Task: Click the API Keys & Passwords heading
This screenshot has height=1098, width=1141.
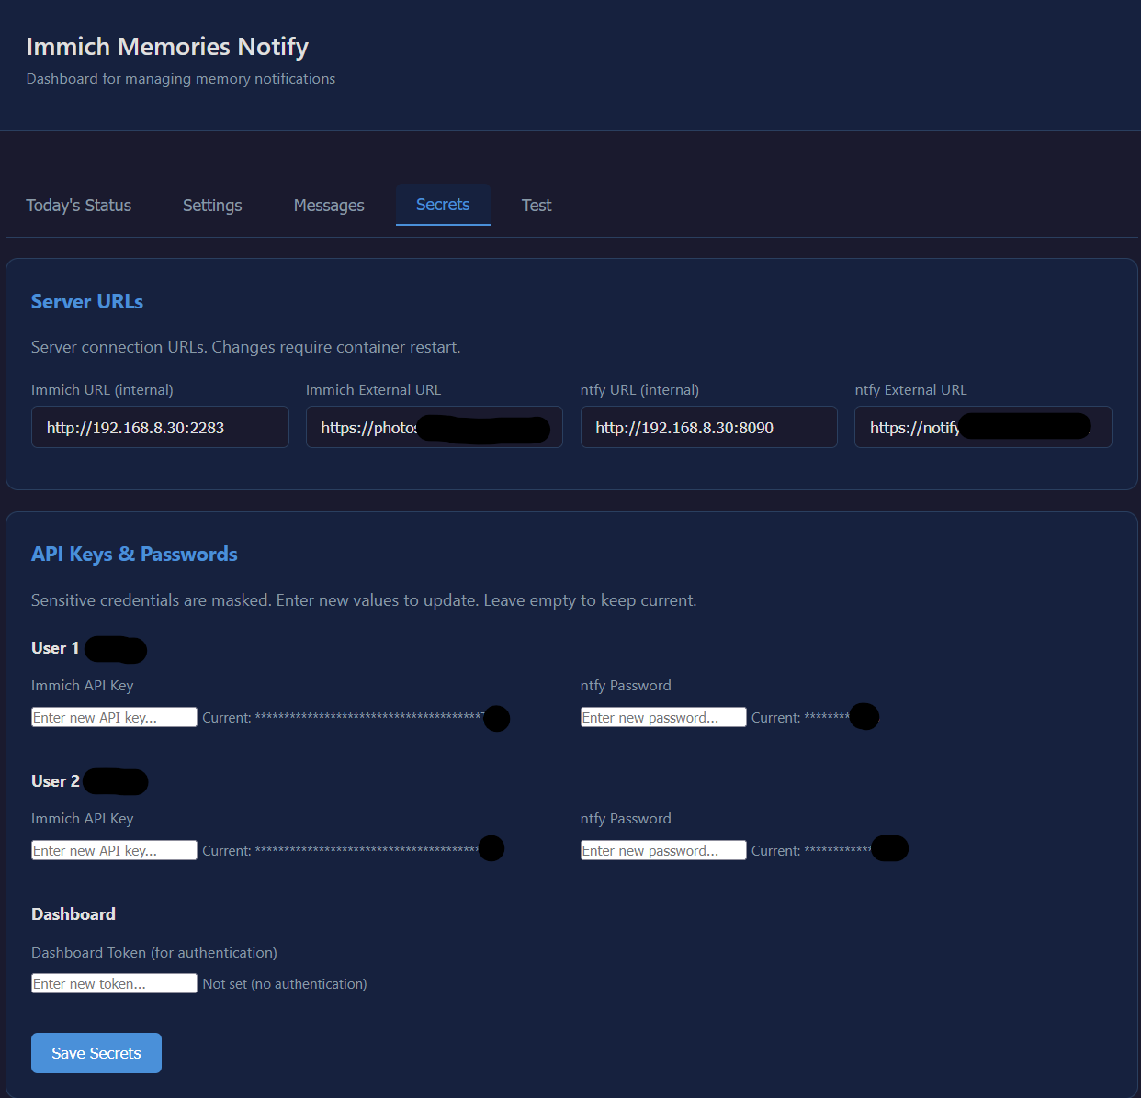Action: click(x=134, y=554)
